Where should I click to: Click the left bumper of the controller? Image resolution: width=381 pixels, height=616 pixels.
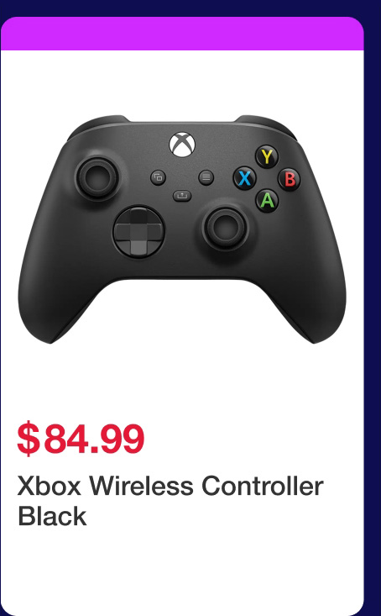pos(98,125)
